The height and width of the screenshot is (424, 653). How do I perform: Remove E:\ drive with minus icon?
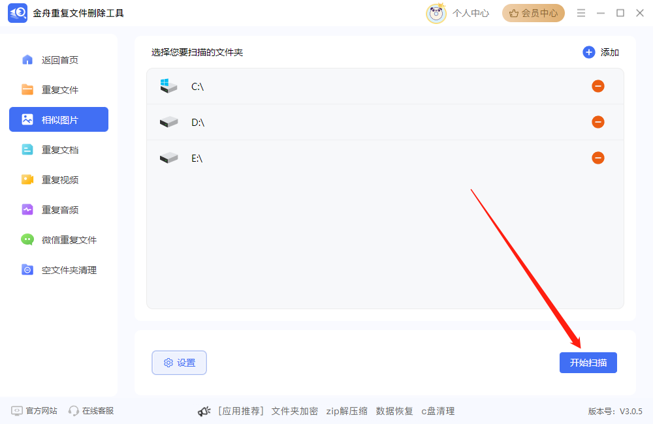click(598, 158)
